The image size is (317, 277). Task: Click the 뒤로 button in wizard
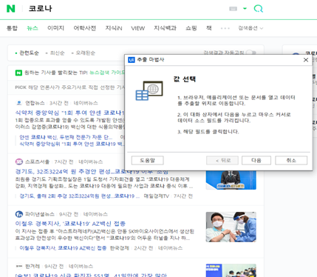tap(222, 161)
